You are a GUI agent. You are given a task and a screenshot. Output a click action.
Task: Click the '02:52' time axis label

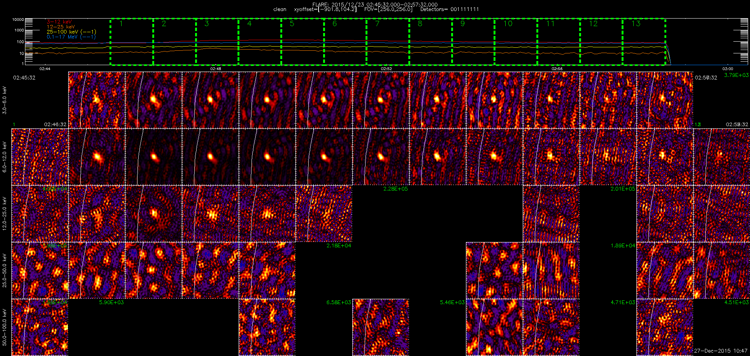click(386, 69)
